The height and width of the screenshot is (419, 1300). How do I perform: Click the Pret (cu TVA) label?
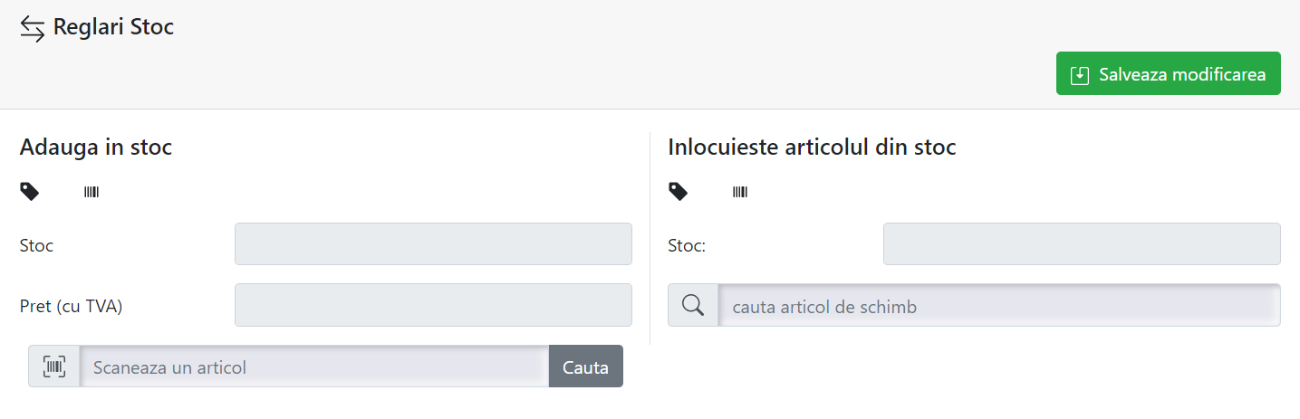pyautogui.click(x=71, y=307)
